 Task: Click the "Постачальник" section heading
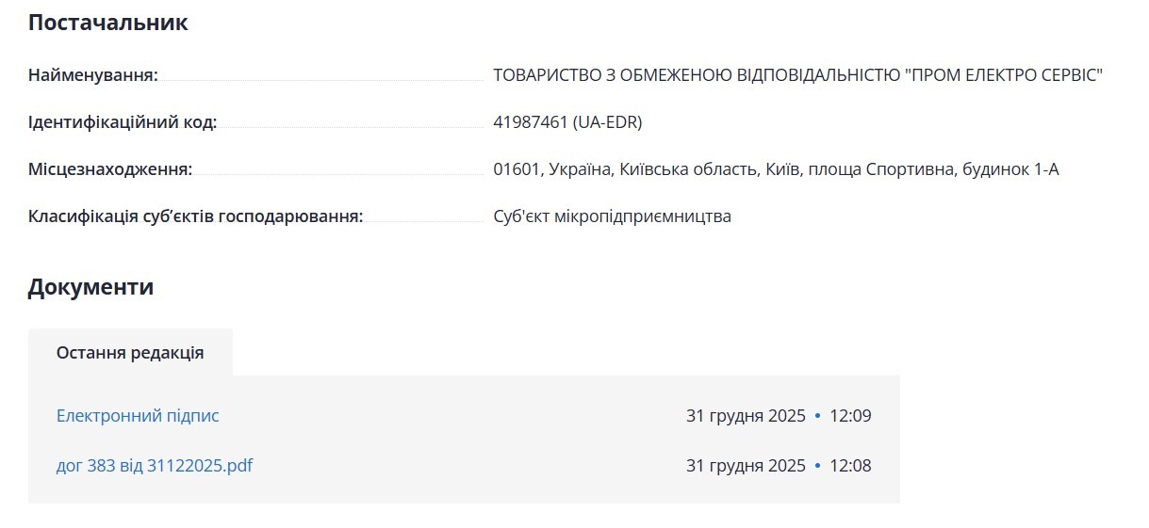pos(107,23)
